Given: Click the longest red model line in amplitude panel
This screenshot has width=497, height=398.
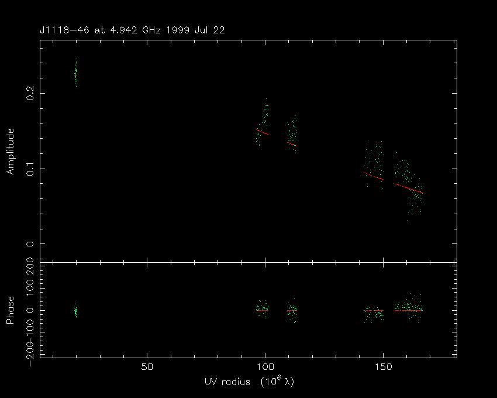Looking at the screenshot, I should [x=408, y=188].
